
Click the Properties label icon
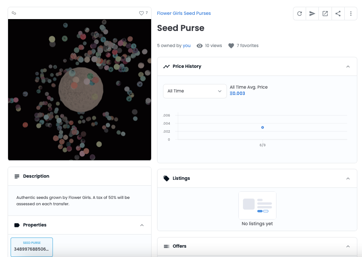[x=17, y=225]
